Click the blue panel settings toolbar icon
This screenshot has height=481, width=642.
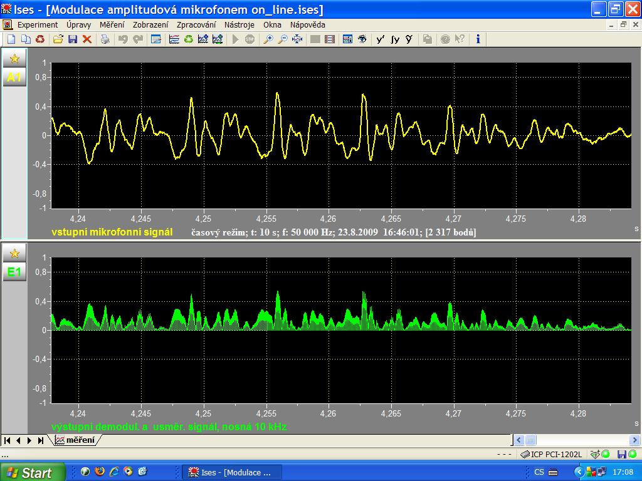(x=347, y=39)
